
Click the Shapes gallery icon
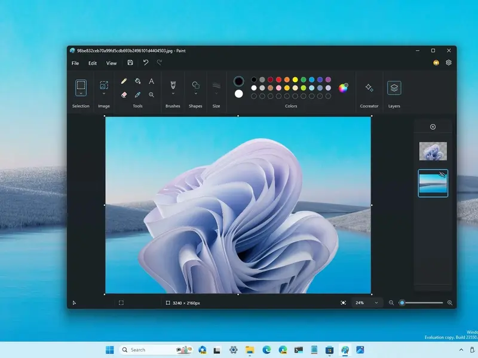[x=196, y=85]
